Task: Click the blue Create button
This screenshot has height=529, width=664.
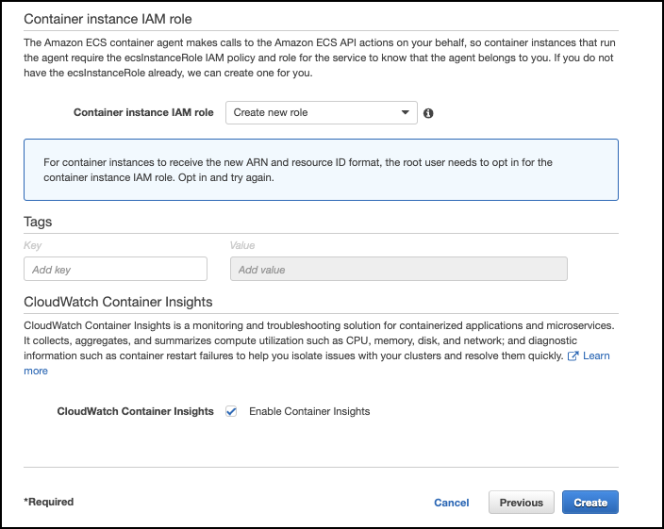Action: coord(590,503)
